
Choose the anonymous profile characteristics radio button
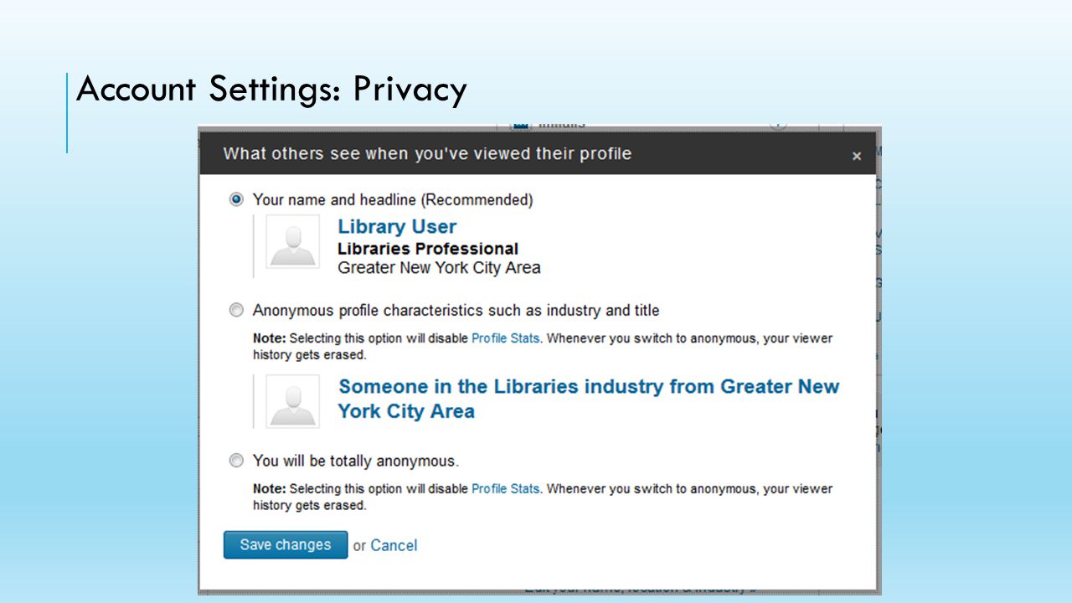point(236,311)
